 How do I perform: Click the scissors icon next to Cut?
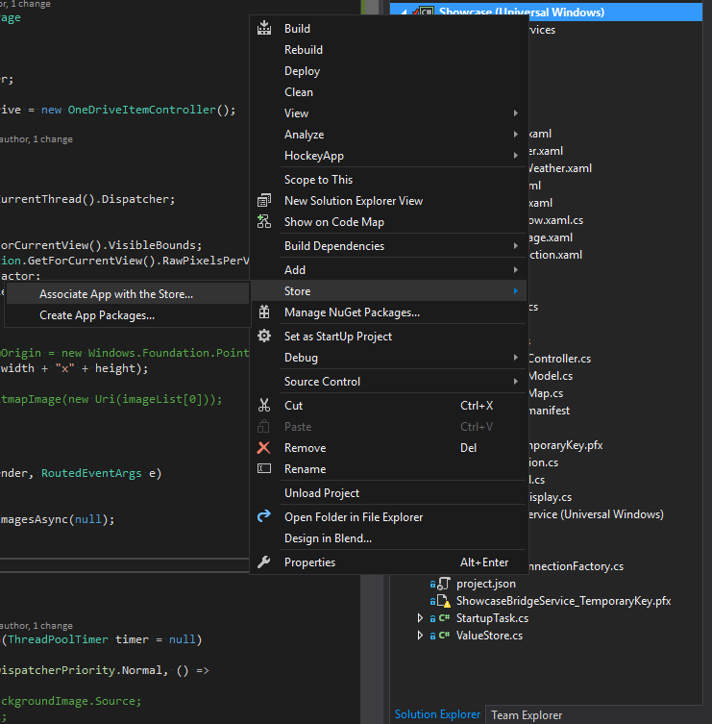click(264, 406)
